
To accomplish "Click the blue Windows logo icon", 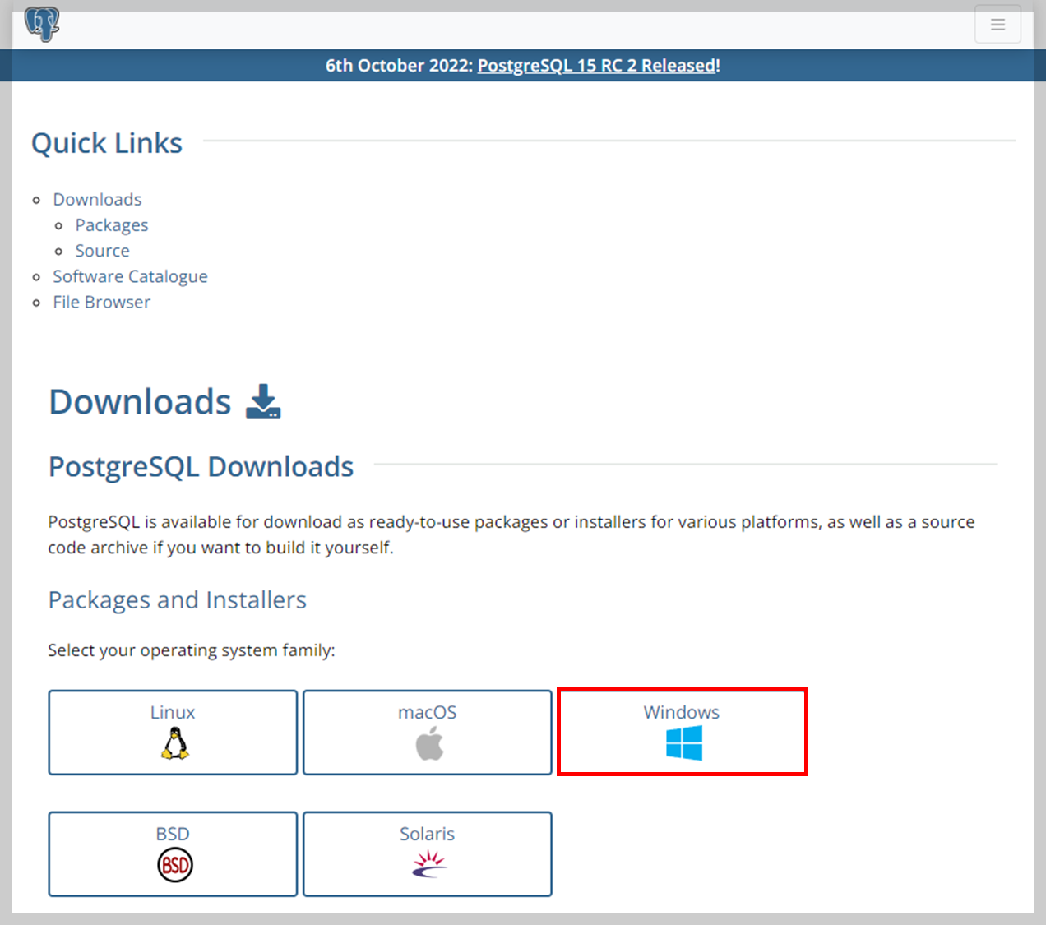I will coord(684,744).
